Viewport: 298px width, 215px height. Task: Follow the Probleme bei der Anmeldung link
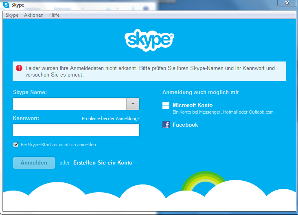pos(111,118)
